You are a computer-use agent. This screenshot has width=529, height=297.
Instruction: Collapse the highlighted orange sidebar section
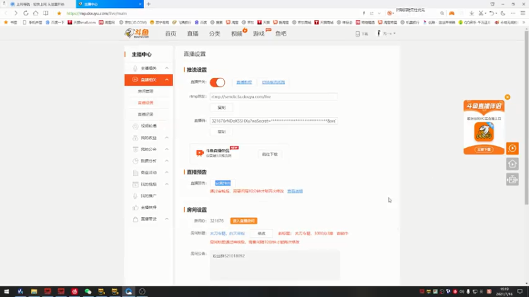[x=167, y=80]
